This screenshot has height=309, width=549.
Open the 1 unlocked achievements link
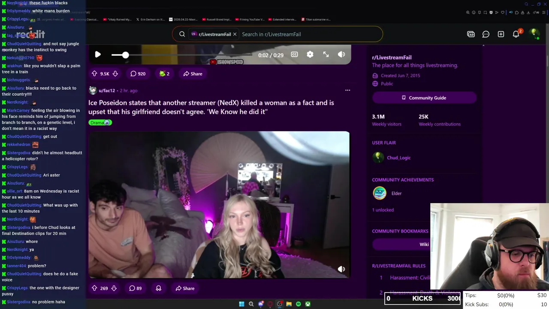(383, 210)
